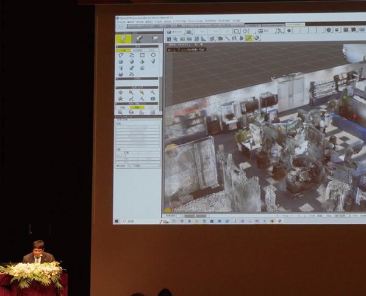This screenshot has width=366, height=296.
Task: Select the camera icon in the light/camera section
Action: click(153, 98)
